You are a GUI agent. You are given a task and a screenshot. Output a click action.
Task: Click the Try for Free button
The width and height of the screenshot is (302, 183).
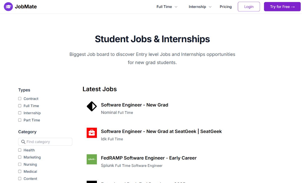[x=282, y=7]
